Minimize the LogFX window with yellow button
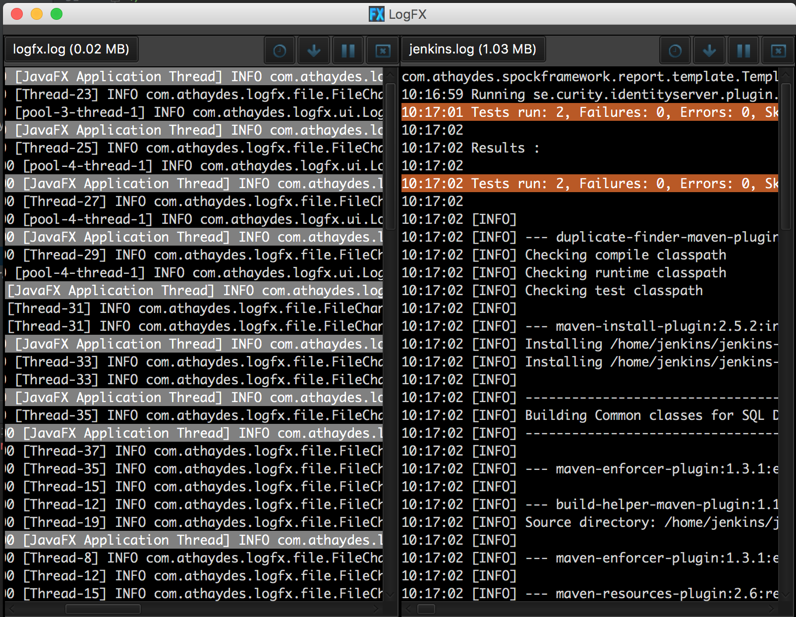796x617 pixels. click(x=37, y=14)
